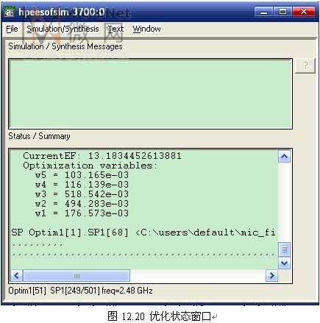This screenshot has width=320, height=323.
Task: Click the 'Simulation / Synthesis Messages' label
Action: 65,46
